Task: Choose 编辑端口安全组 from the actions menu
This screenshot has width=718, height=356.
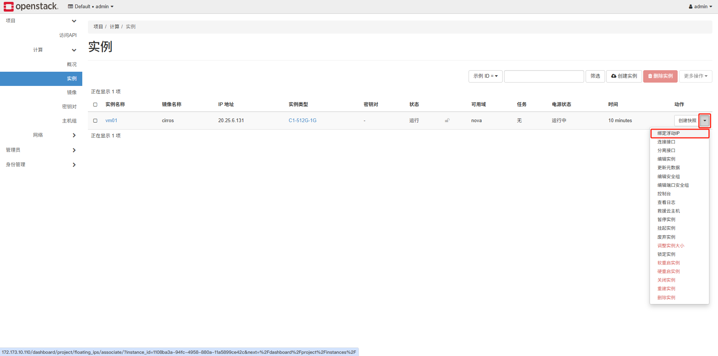Action: tap(679, 185)
